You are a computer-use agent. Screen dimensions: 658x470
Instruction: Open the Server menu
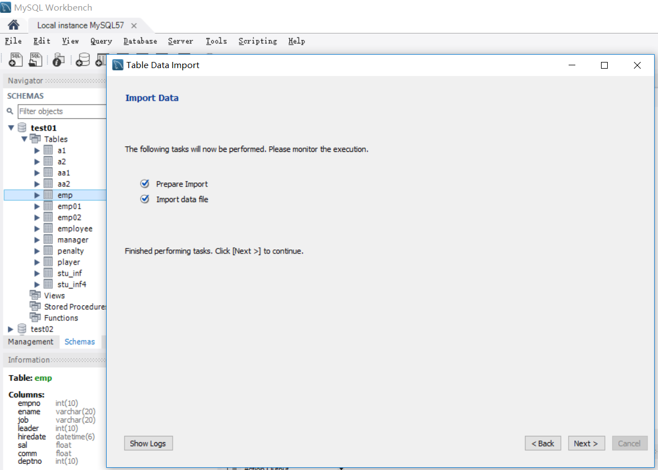coord(180,41)
